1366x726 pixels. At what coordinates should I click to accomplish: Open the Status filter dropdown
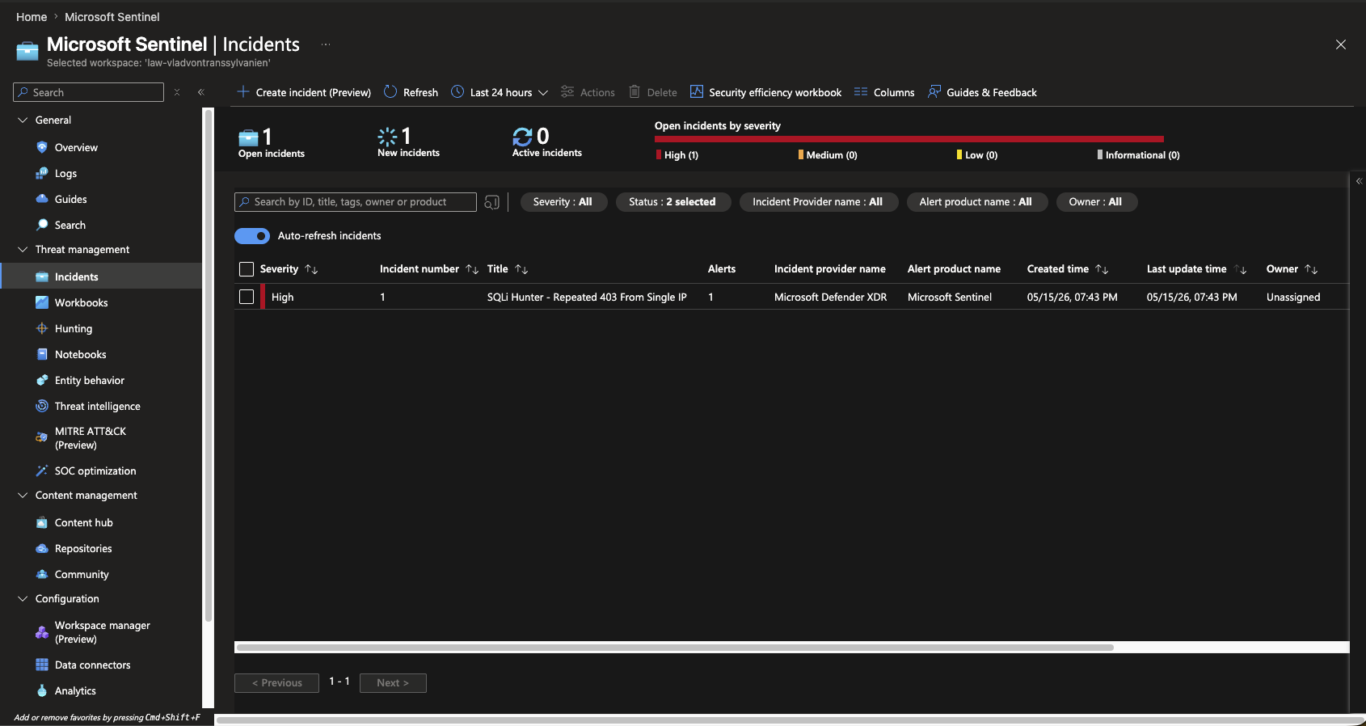point(672,202)
